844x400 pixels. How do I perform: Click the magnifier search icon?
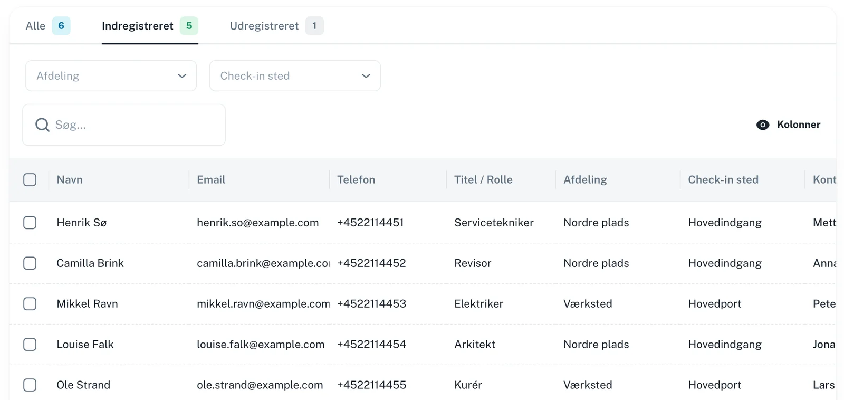(x=42, y=125)
